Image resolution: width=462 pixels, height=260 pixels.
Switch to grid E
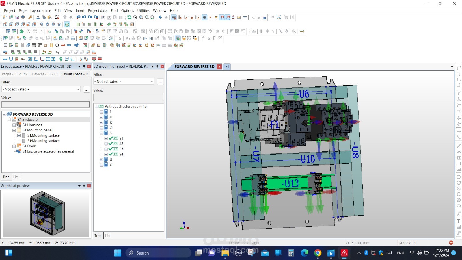(x=197, y=17)
